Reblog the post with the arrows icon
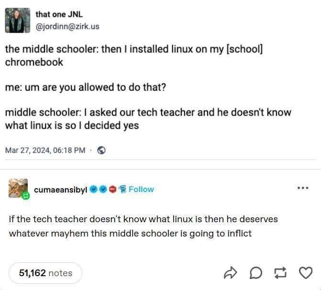Viewport: 321px width, 290px height. [x=280, y=273]
